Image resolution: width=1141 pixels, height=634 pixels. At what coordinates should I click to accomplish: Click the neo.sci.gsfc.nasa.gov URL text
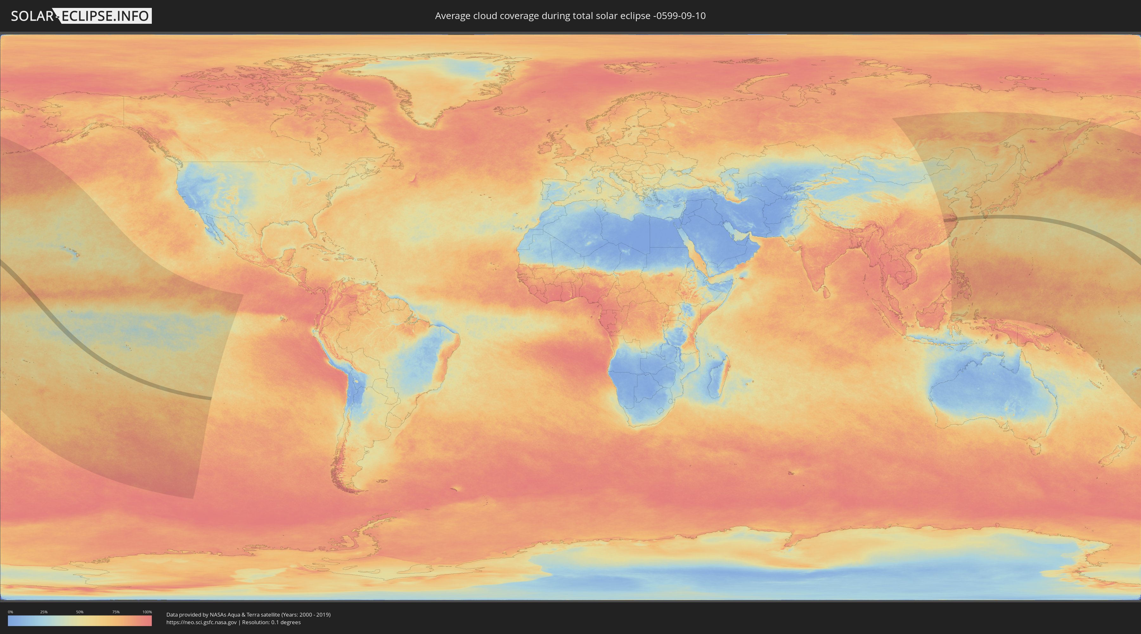(x=202, y=623)
